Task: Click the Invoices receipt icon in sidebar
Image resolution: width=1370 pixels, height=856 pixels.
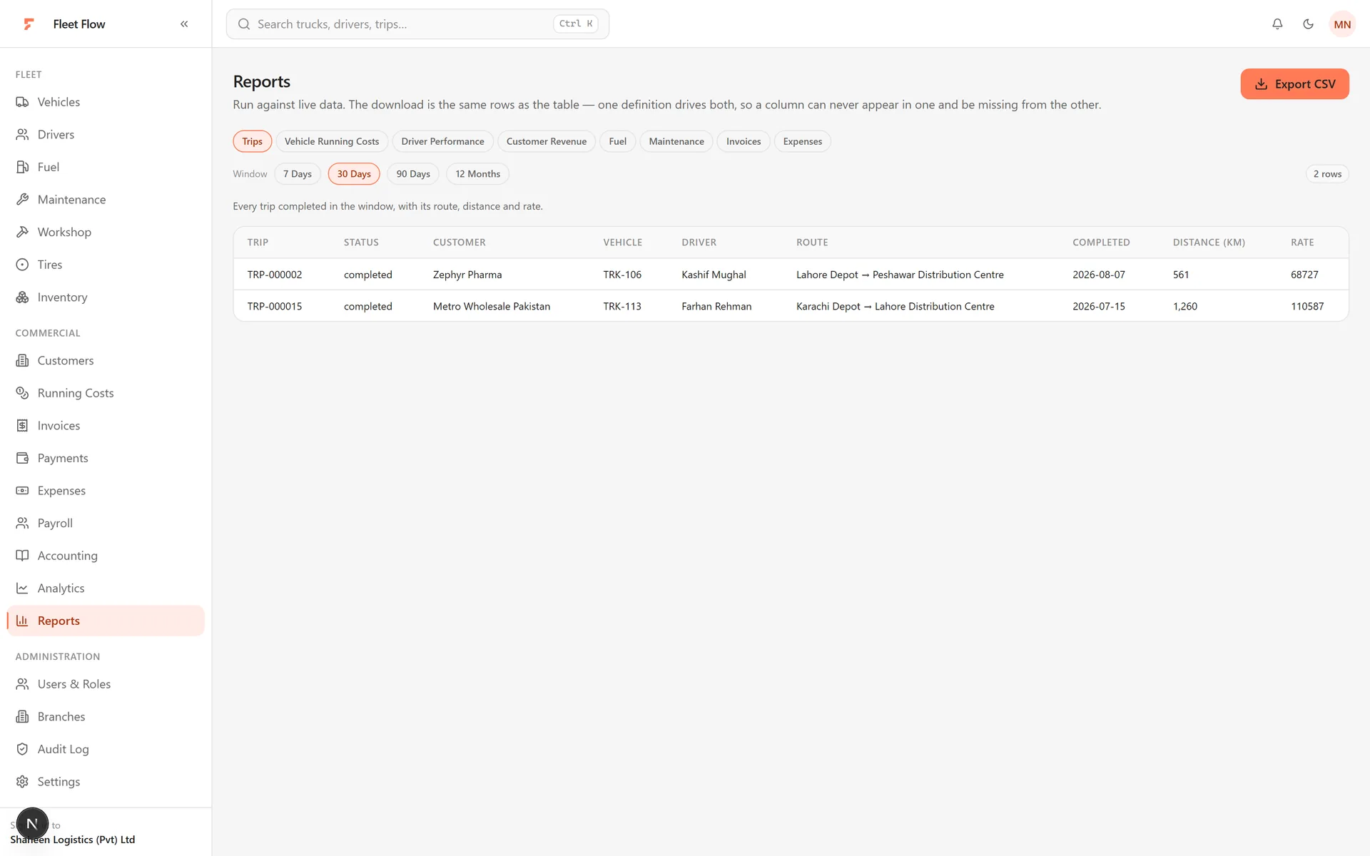Action: 23,426
